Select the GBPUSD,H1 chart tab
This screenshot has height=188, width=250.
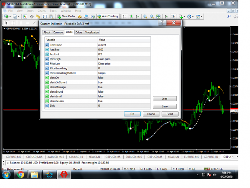pyautogui.click(x=211, y=157)
